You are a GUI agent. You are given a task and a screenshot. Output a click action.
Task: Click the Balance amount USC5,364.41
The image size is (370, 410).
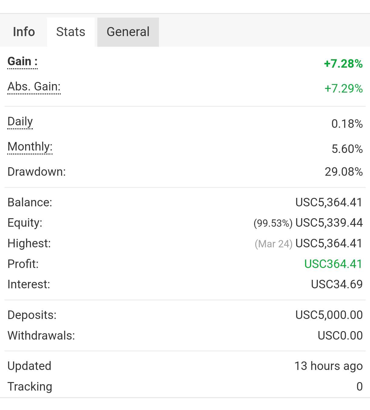329,202
